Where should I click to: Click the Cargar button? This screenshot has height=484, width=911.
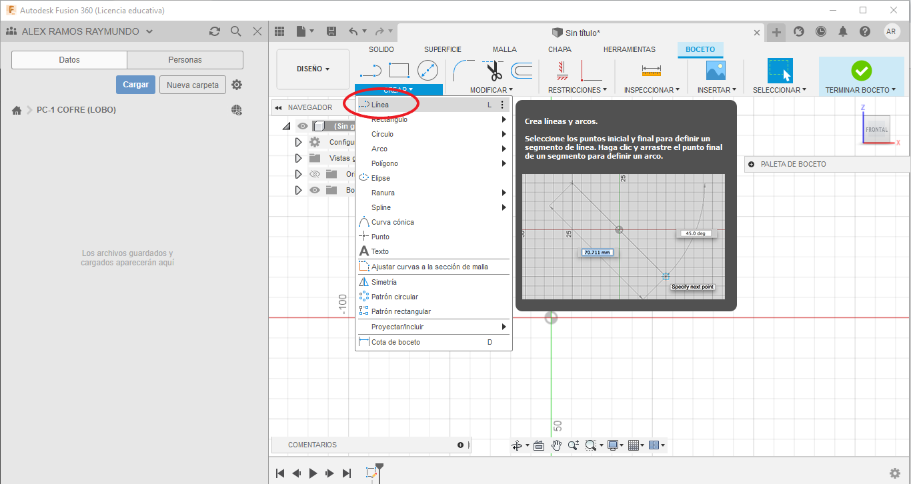(136, 85)
